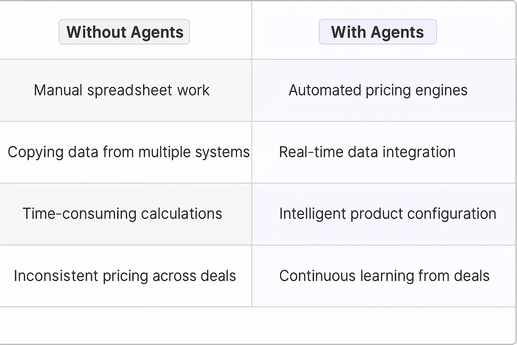Select the "Intelligent product configuration" cell
The width and height of the screenshot is (517, 345).
pyautogui.click(x=388, y=214)
